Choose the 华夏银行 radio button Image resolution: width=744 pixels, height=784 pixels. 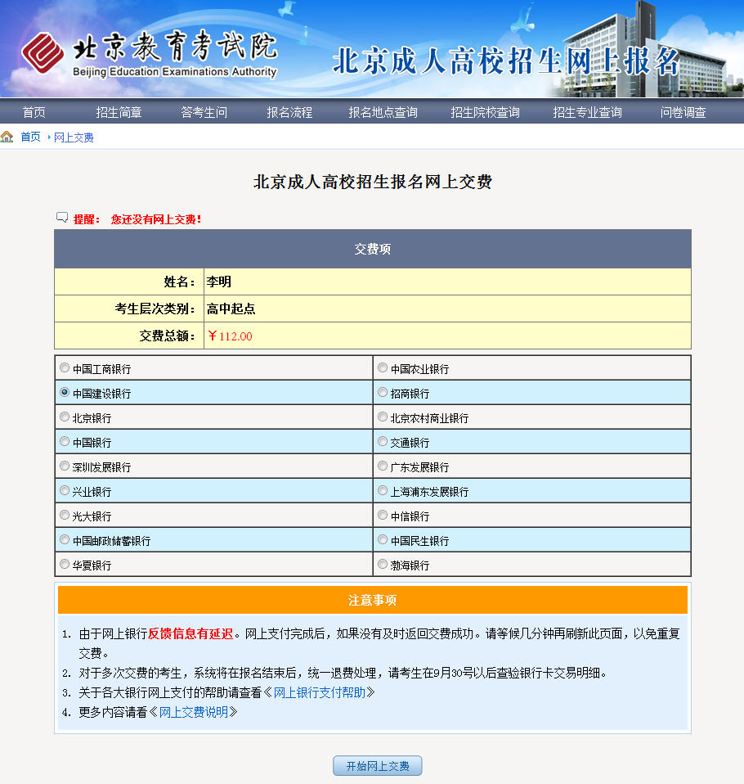pyautogui.click(x=65, y=564)
